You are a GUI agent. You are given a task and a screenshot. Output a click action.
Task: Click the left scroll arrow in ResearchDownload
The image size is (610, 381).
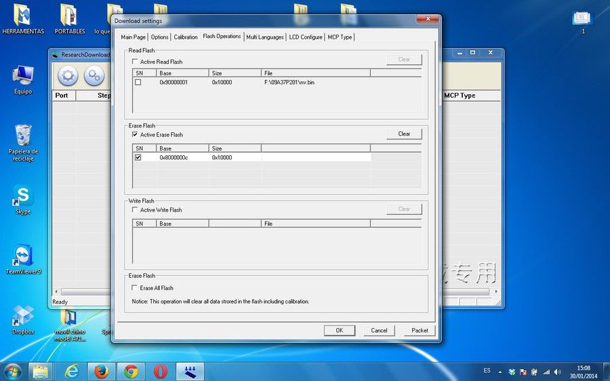coord(56,292)
